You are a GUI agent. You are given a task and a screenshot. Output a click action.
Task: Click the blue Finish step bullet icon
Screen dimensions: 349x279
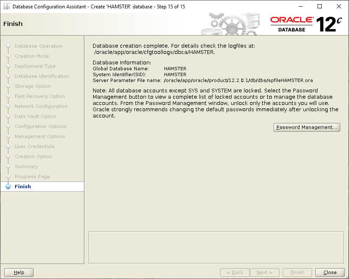tap(8, 187)
